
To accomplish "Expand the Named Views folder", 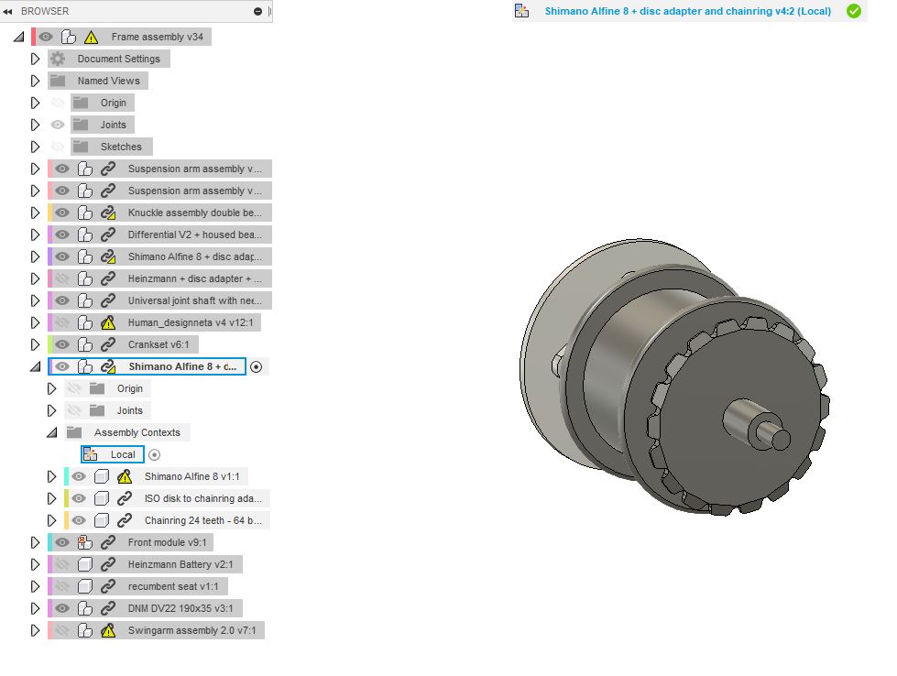I will (35, 81).
